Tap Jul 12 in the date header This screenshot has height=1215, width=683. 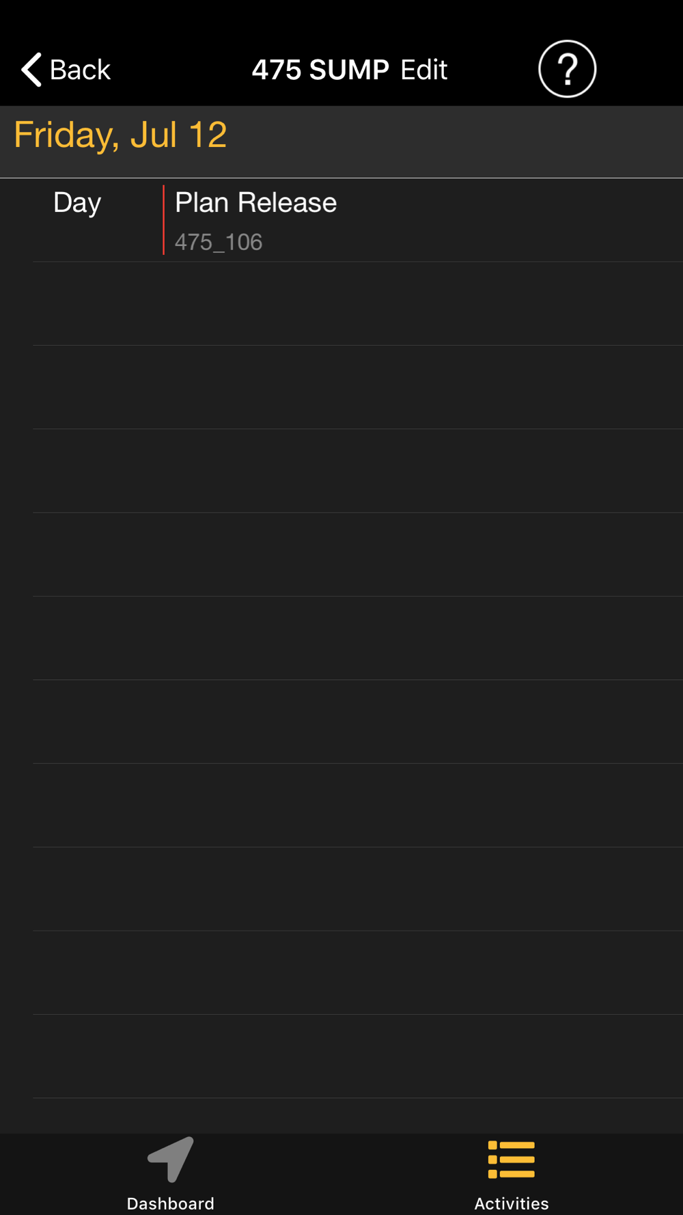(179, 135)
